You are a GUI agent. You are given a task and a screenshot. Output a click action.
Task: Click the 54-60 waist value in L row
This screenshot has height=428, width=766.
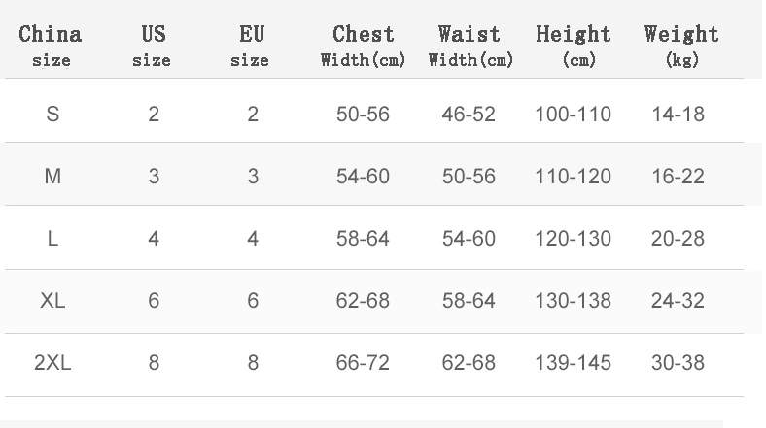(470, 239)
